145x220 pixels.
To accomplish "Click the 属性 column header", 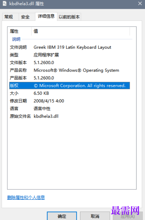I will pyautogui.click(x=14, y=31).
